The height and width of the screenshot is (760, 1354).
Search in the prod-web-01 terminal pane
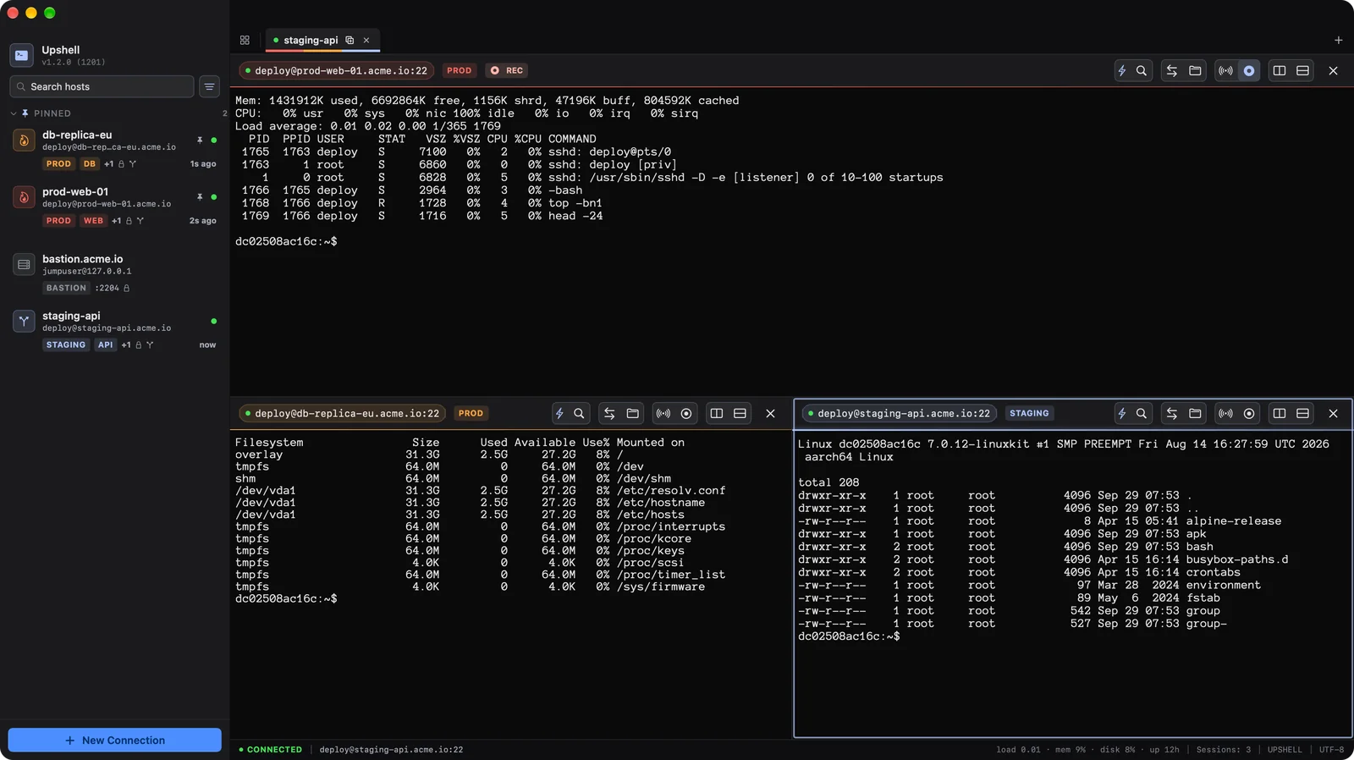[1142, 71]
